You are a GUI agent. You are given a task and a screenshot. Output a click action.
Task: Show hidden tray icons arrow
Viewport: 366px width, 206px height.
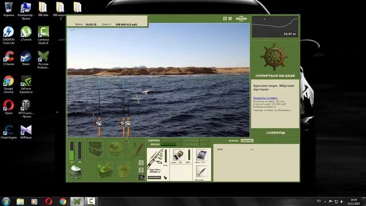(325, 201)
